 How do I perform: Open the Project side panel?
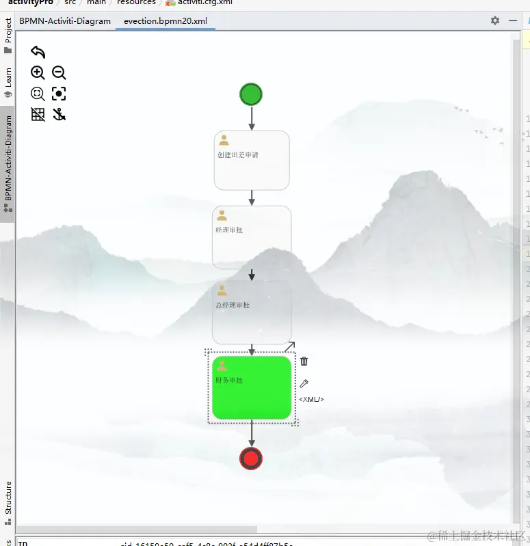pyautogui.click(x=8, y=35)
